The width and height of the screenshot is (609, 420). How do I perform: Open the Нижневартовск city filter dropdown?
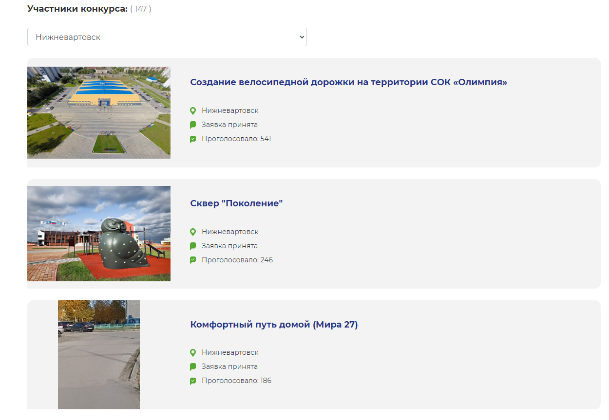click(167, 37)
